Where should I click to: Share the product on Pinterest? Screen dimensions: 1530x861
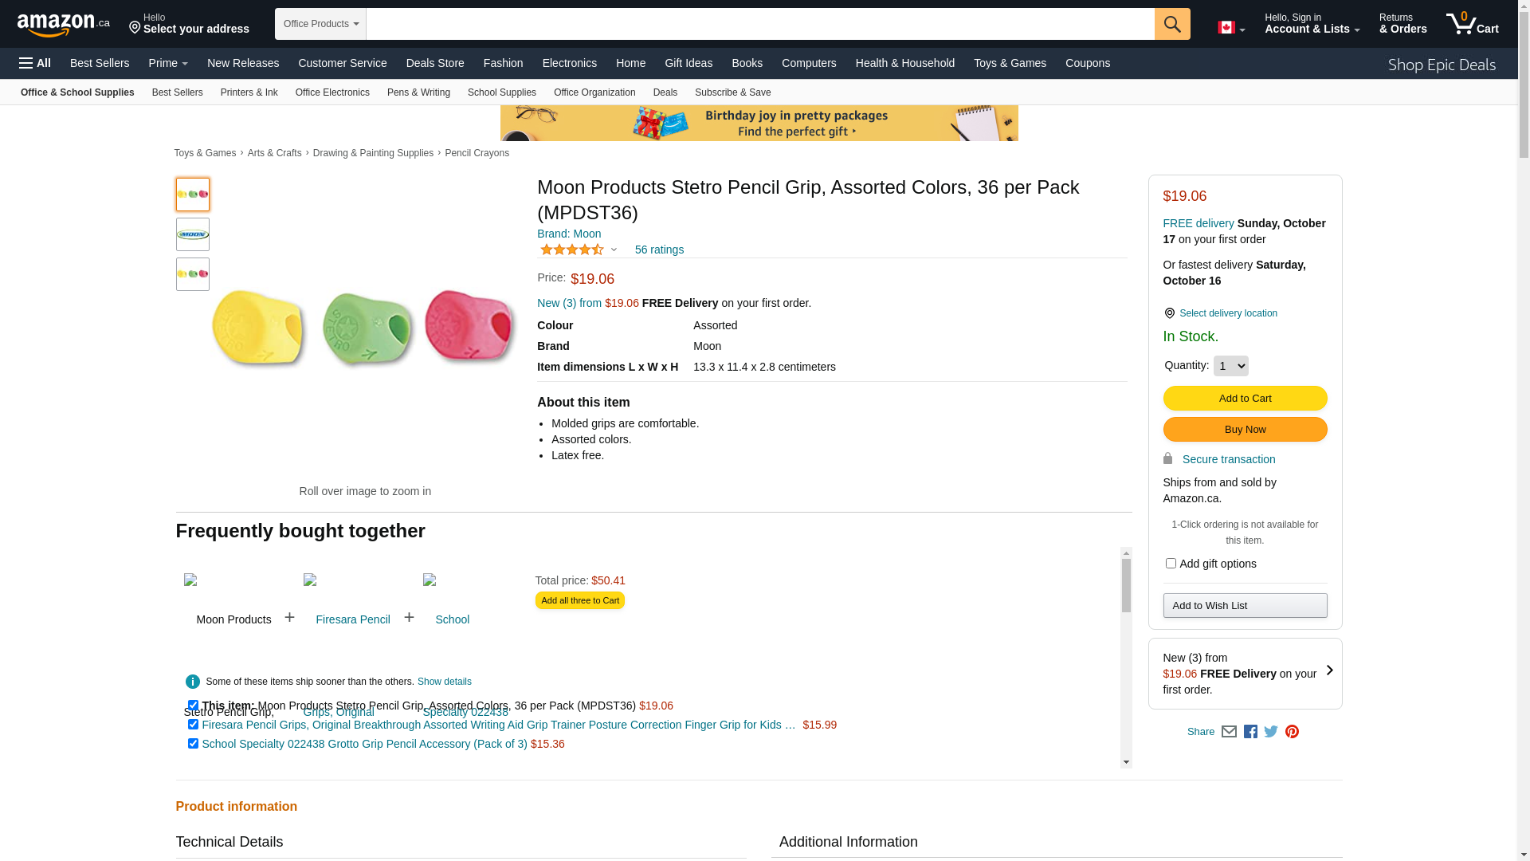coord(1292,732)
